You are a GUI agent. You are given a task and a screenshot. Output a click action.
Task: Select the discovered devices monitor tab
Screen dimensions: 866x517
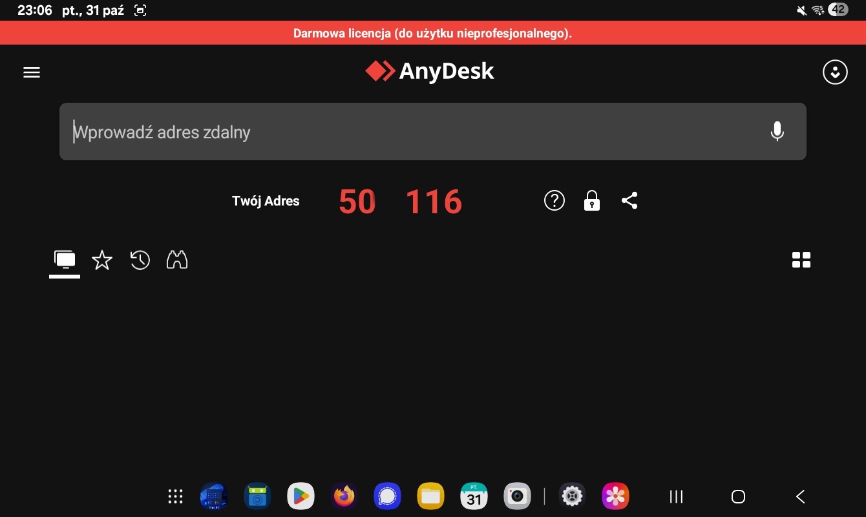[x=65, y=260]
